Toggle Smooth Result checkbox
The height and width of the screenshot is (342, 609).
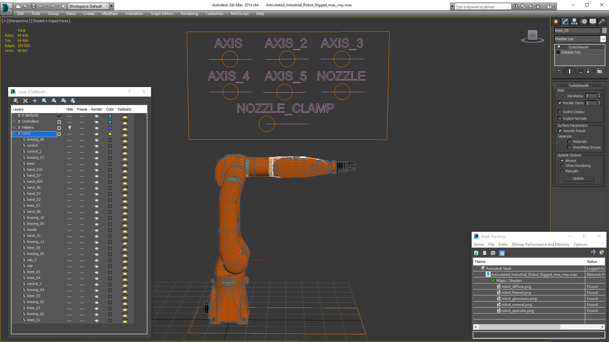coord(560,131)
